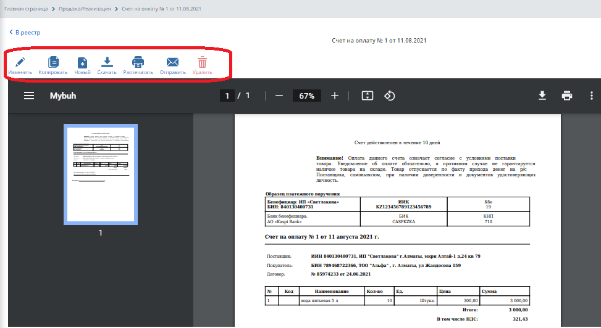Select the page 1 thumbnail
The width and height of the screenshot is (601, 328).
pyautogui.click(x=100, y=174)
